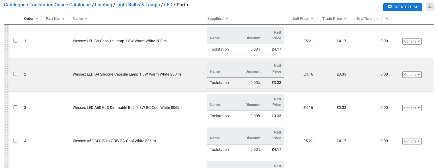Click the sort arrow beside Sell Price

pos(312,19)
